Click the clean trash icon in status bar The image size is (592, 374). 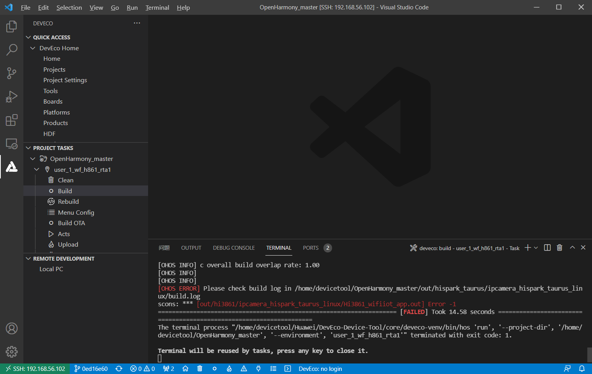[x=200, y=369]
